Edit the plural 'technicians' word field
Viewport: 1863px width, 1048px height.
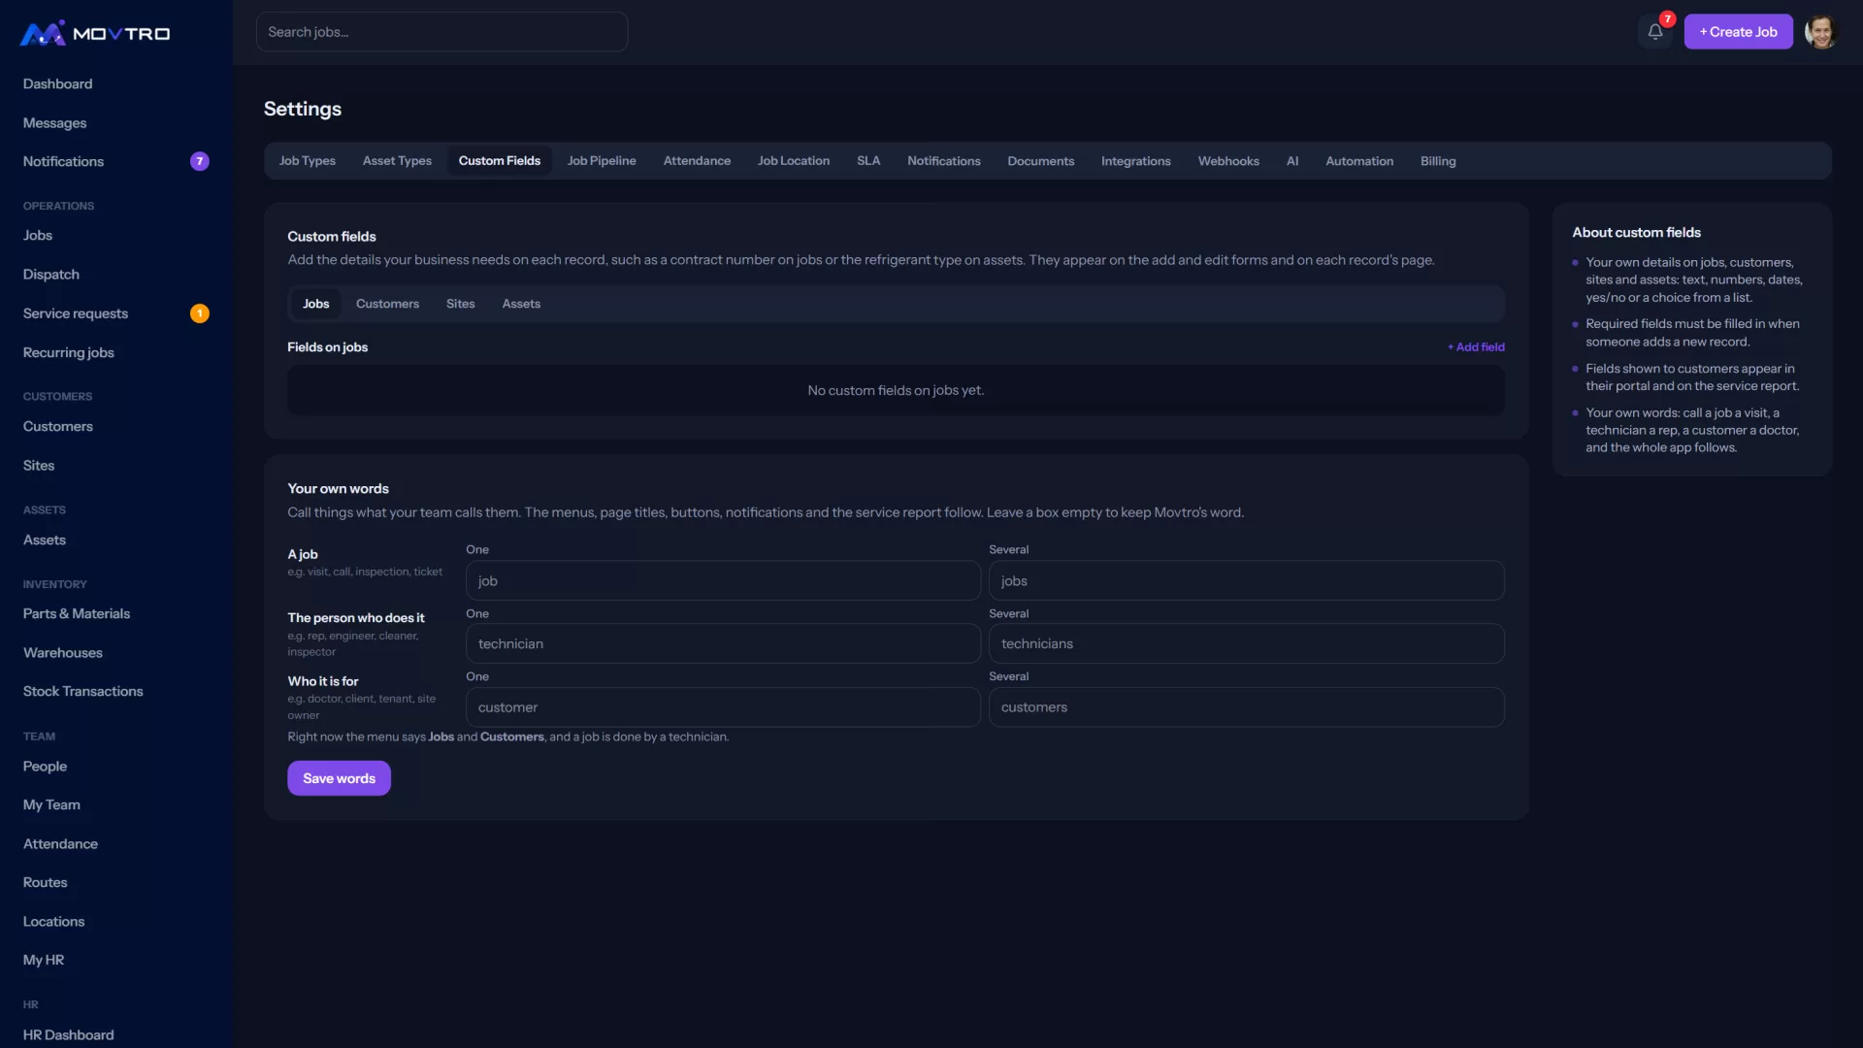(1246, 643)
